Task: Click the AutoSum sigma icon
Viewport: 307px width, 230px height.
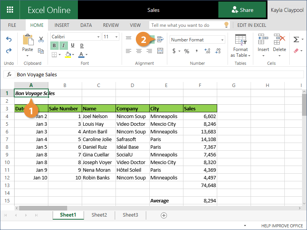Action: coord(296,39)
